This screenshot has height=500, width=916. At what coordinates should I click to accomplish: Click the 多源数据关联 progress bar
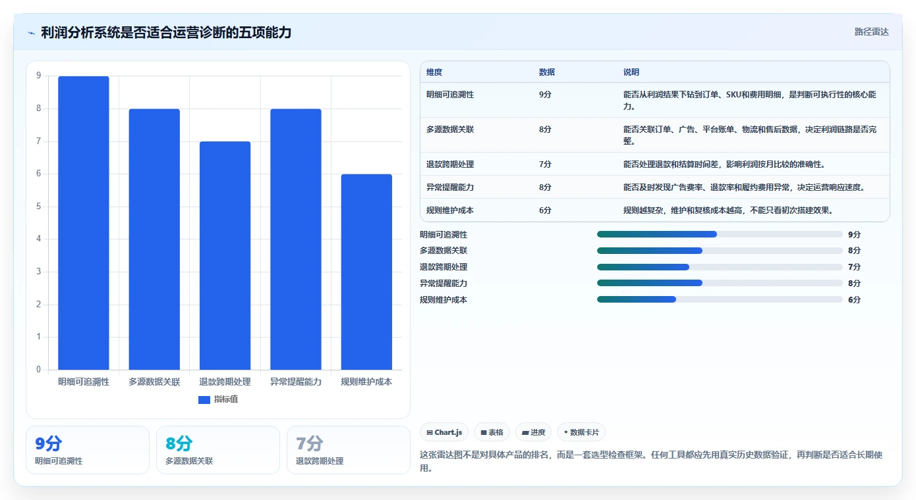click(x=720, y=251)
